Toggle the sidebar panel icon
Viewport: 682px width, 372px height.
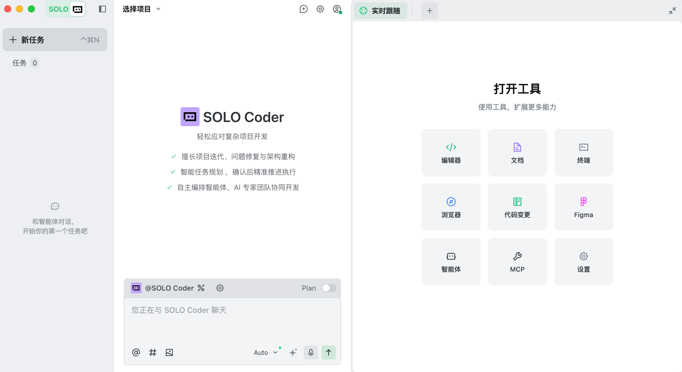pos(102,9)
